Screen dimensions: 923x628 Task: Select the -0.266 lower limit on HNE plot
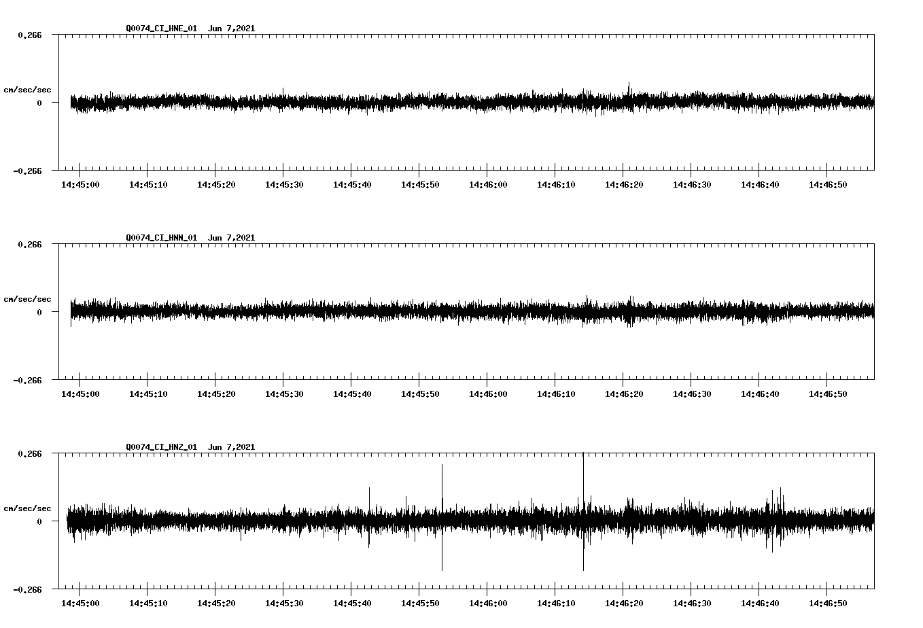click(x=27, y=171)
